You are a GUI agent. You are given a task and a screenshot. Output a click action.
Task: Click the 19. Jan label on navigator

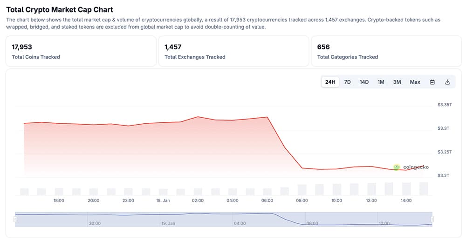[168, 223]
